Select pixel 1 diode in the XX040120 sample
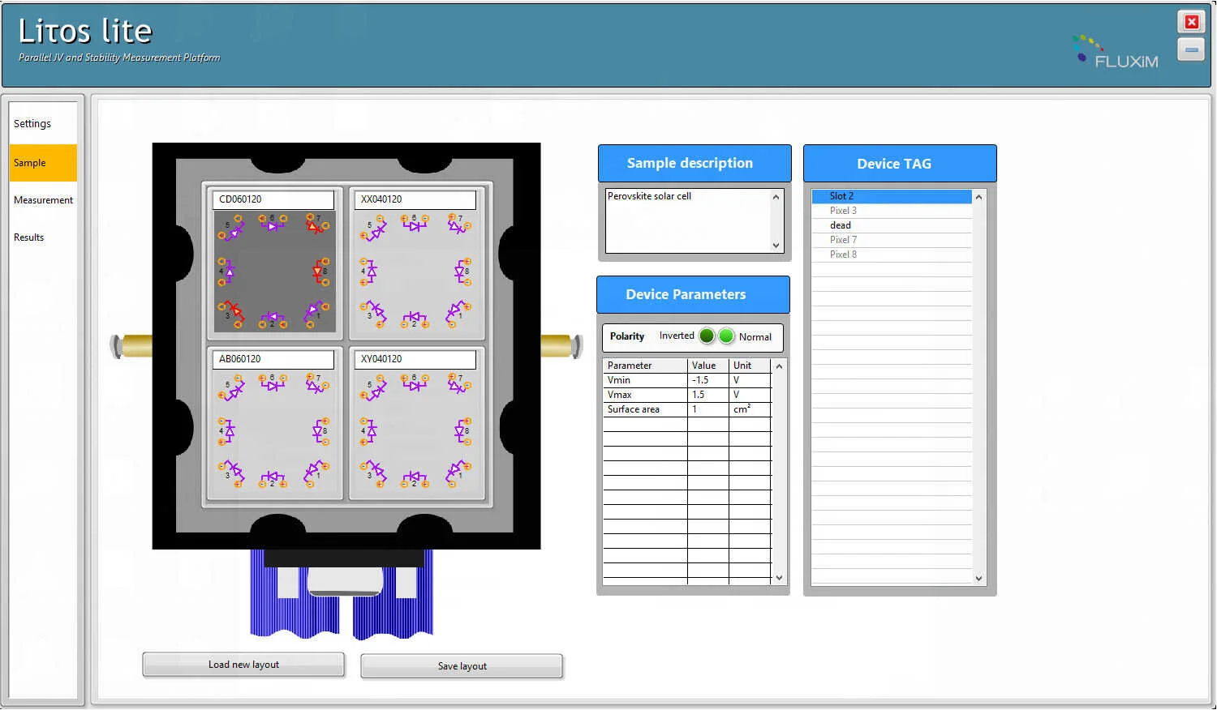The image size is (1217, 710). 456,310
